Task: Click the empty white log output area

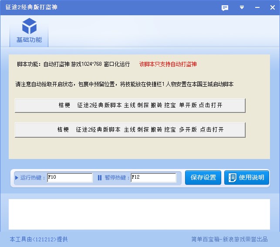Action: [x=139, y=214]
